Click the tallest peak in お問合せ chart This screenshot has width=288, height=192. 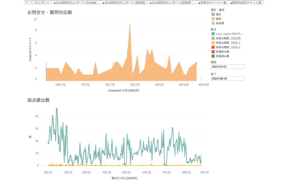tap(130, 24)
